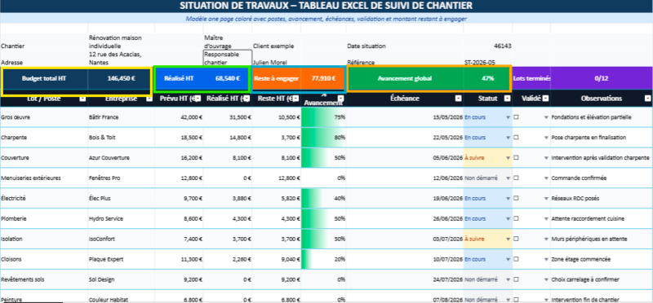Select the 15/05/2026 due date cell
The width and height of the screenshot is (653, 303).
click(404, 117)
